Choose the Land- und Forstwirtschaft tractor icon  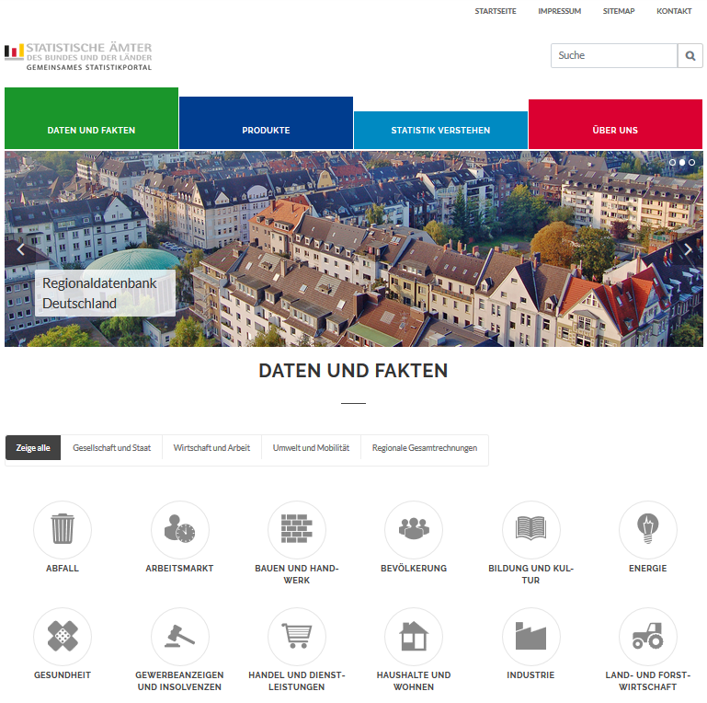648,636
